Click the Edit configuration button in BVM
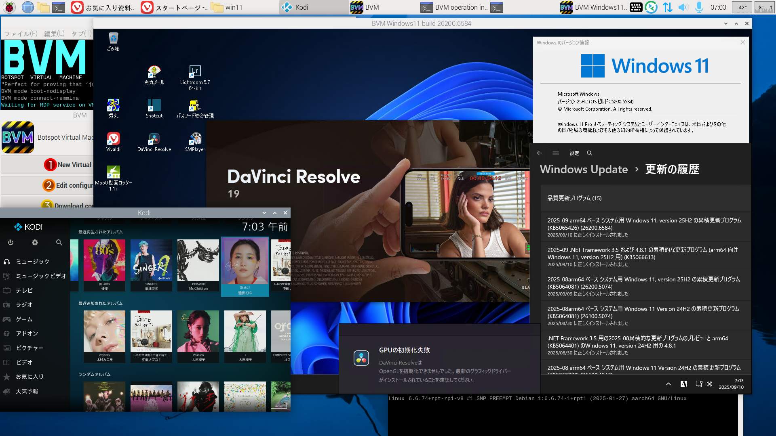776x436 pixels. (47, 185)
